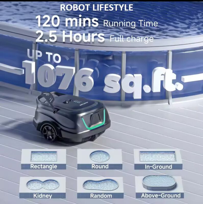Select the Round pool shape icon
203x204 pixels.
(x=100, y=156)
